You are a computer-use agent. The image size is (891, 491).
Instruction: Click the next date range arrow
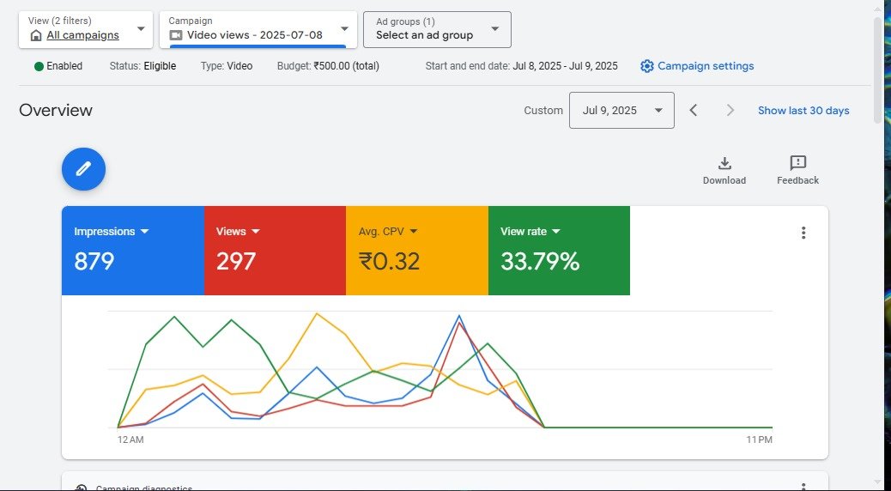(x=730, y=110)
